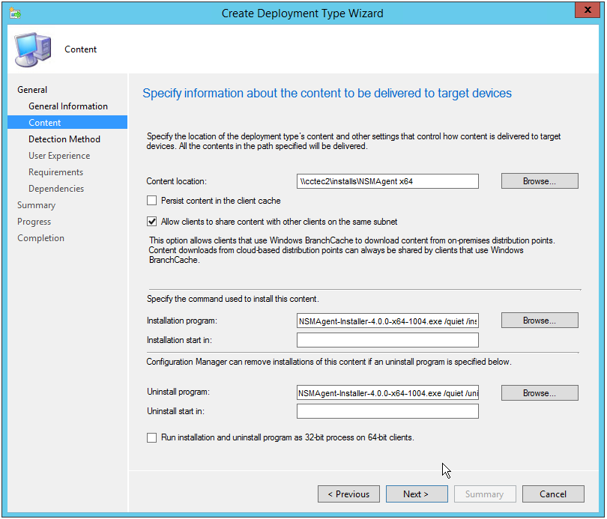Viewport: 607px width, 519px height.
Task: Select the Dependencies step
Action: coord(56,189)
